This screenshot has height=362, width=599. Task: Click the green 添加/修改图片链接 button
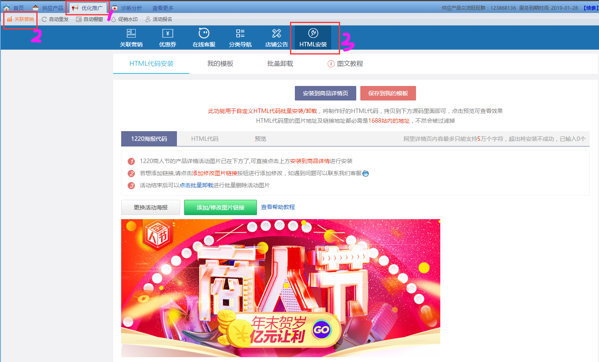(x=221, y=207)
